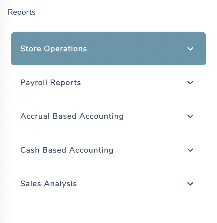Click the chevron icon for Accrual Based Accounting
The width and height of the screenshot is (217, 223).
pos(190,116)
